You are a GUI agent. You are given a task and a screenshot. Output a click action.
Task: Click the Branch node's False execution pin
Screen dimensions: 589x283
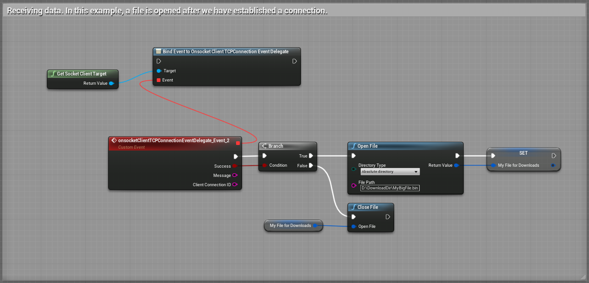coord(311,165)
